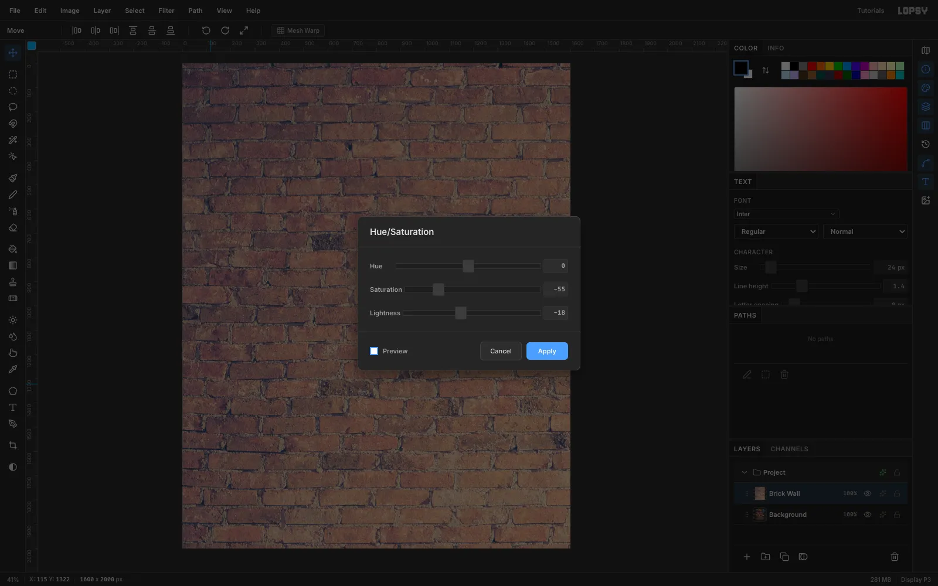Viewport: 938px width, 586px height.
Task: Open the Inter font family dropdown
Action: (786, 214)
